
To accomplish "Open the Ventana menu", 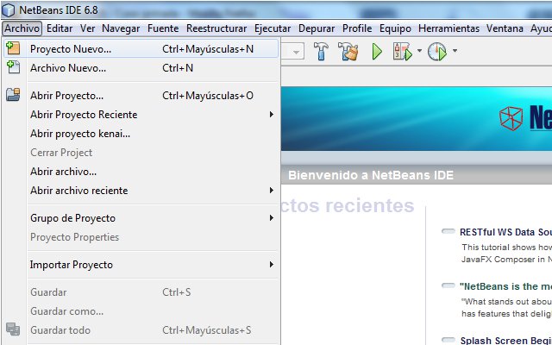I will (505, 28).
